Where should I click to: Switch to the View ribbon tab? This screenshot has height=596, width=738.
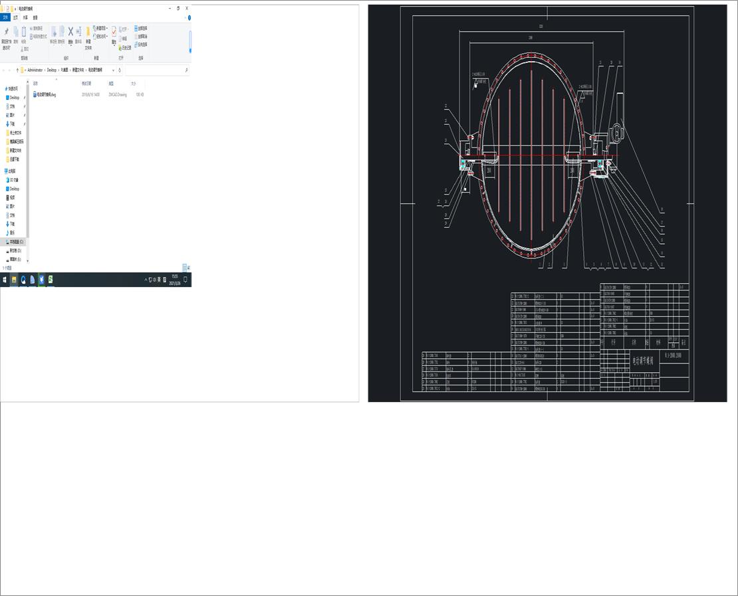coord(35,18)
